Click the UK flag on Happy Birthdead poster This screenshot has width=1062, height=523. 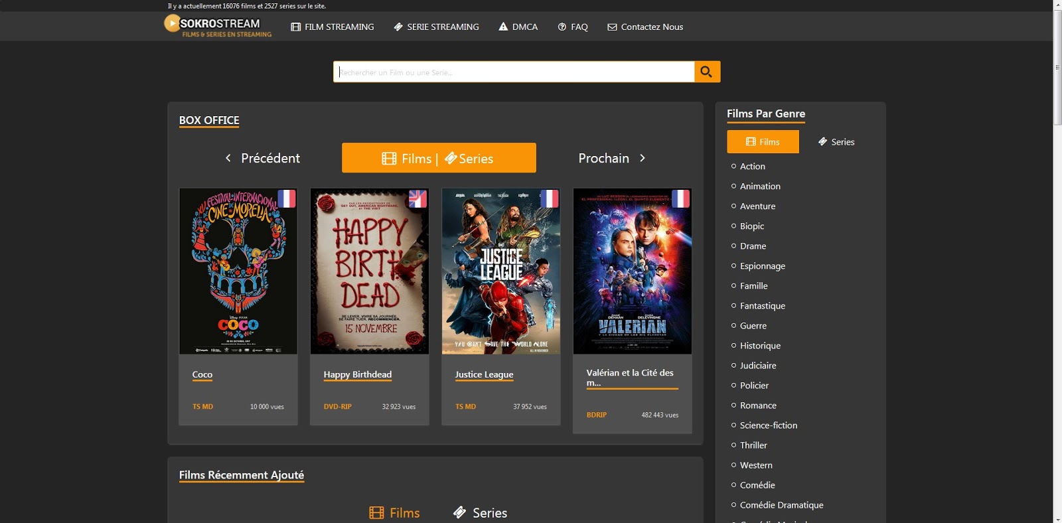417,198
